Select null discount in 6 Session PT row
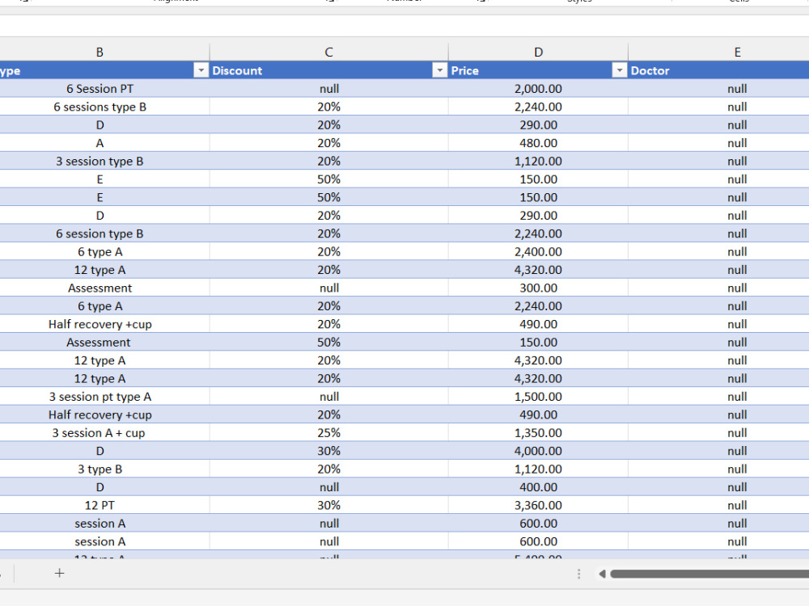The width and height of the screenshot is (809, 606). [328, 89]
